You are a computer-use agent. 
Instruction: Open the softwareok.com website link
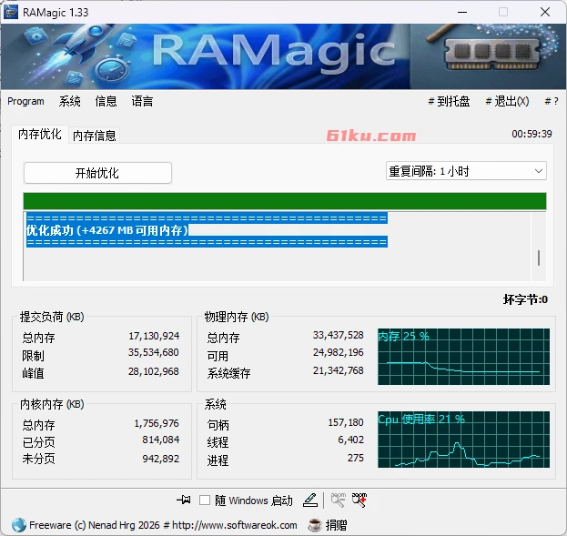point(234,525)
